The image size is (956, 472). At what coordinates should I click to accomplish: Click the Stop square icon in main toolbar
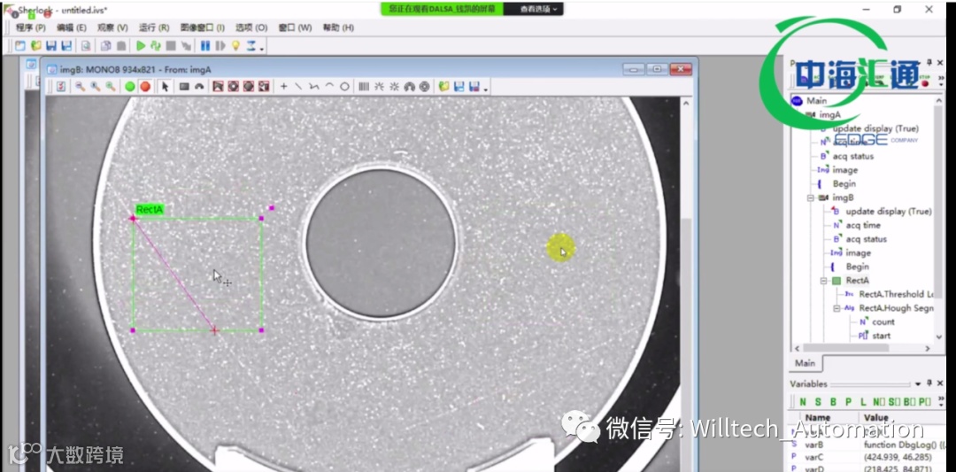[171, 46]
